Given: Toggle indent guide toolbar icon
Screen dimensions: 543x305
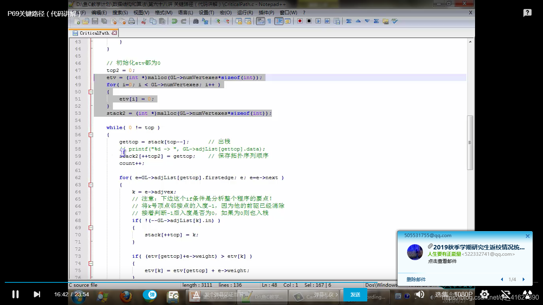Looking at the screenshot, I should coord(279,21).
